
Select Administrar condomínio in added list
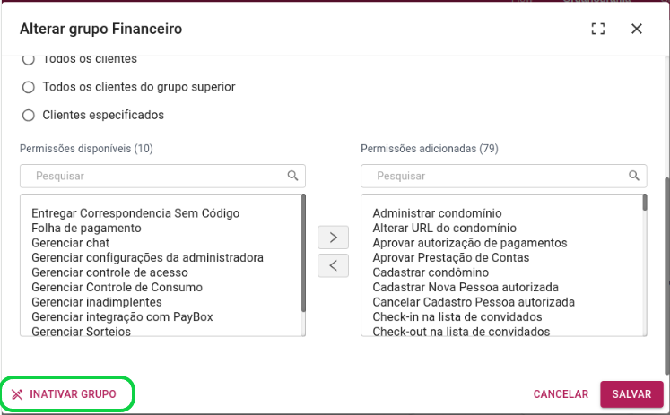click(437, 213)
